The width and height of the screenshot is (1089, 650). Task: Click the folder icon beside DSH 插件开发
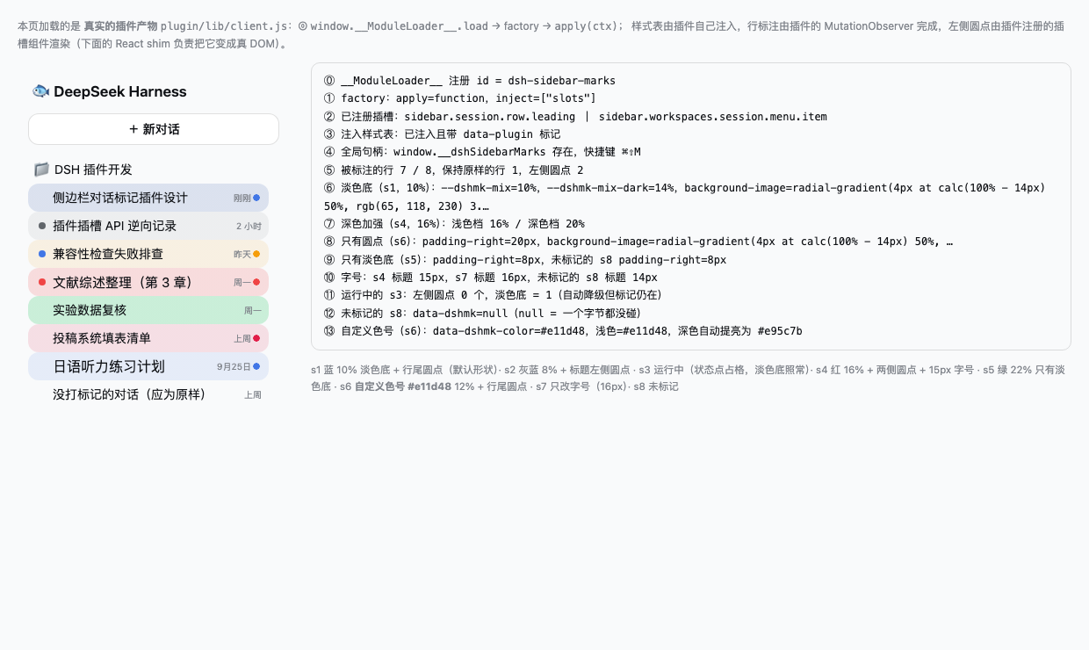click(41, 170)
